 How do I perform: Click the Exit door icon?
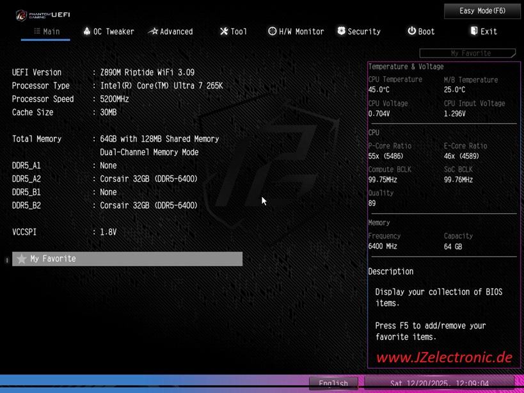pyautogui.click(x=474, y=31)
